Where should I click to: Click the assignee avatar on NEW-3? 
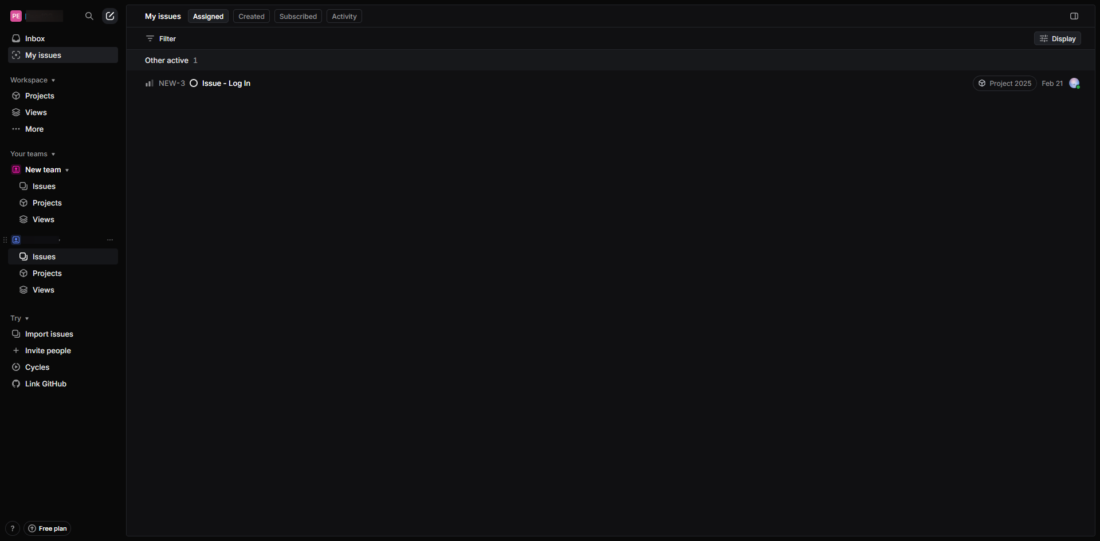pos(1074,84)
